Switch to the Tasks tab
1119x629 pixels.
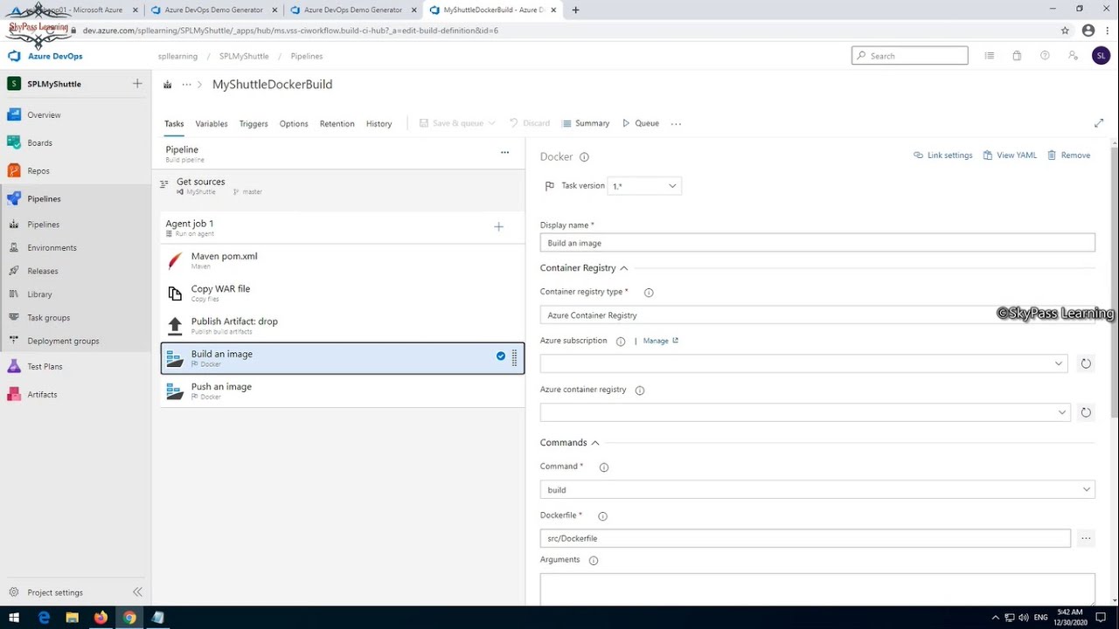174,124
